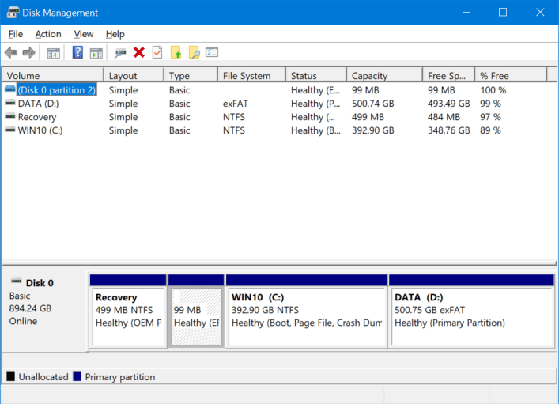Click the Disk 0 drive icon in lower pane

tap(16, 281)
